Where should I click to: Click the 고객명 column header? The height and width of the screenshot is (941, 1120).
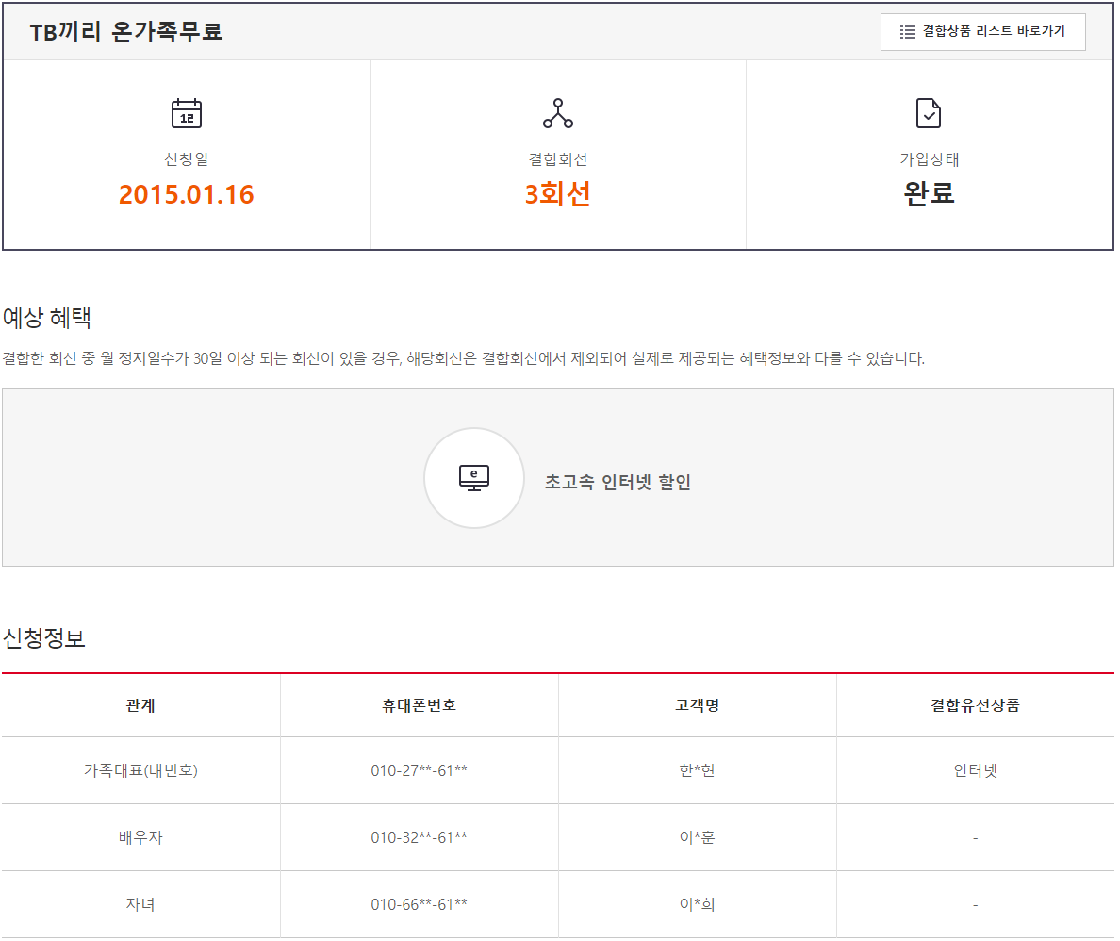click(x=697, y=705)
